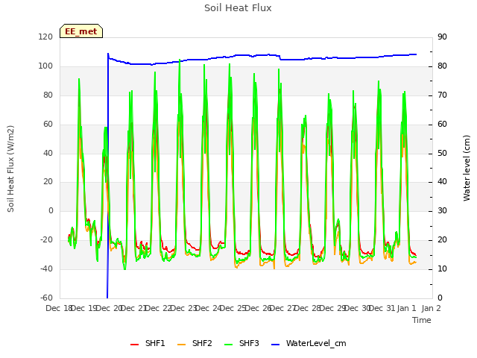Click the Soil Heat Flux chart title

(x=238, y=8)
